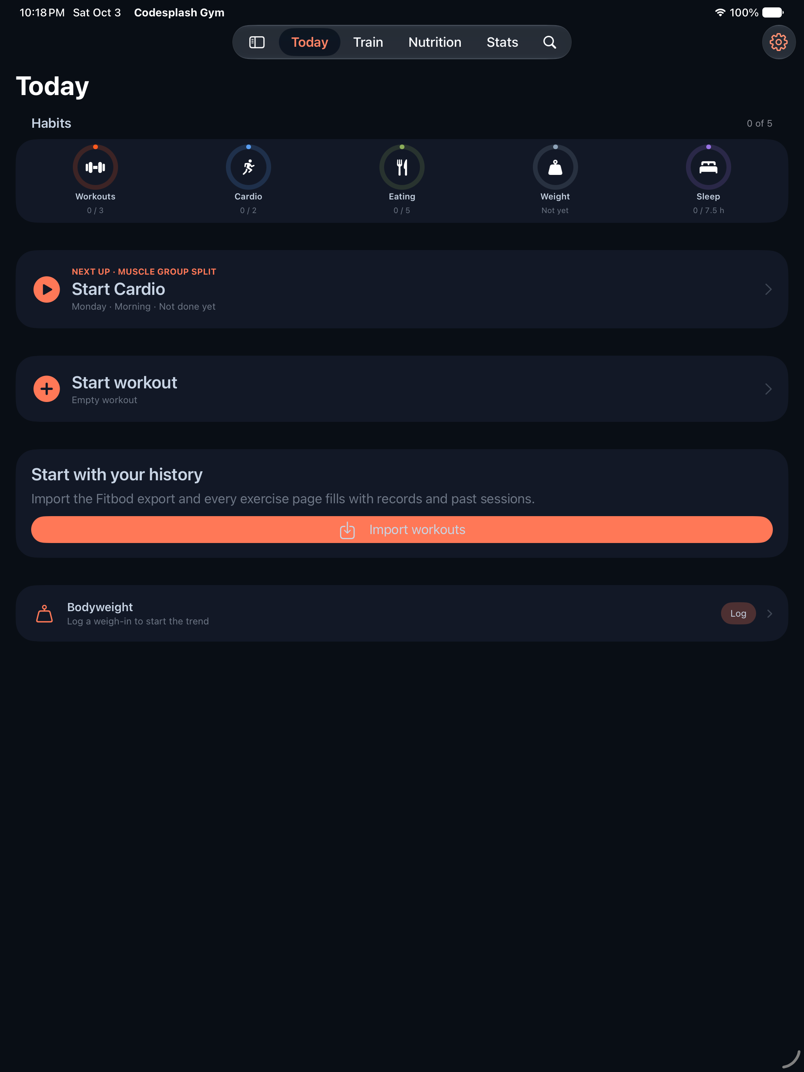Toggle the sidebar panel icon

click(256, 42)
